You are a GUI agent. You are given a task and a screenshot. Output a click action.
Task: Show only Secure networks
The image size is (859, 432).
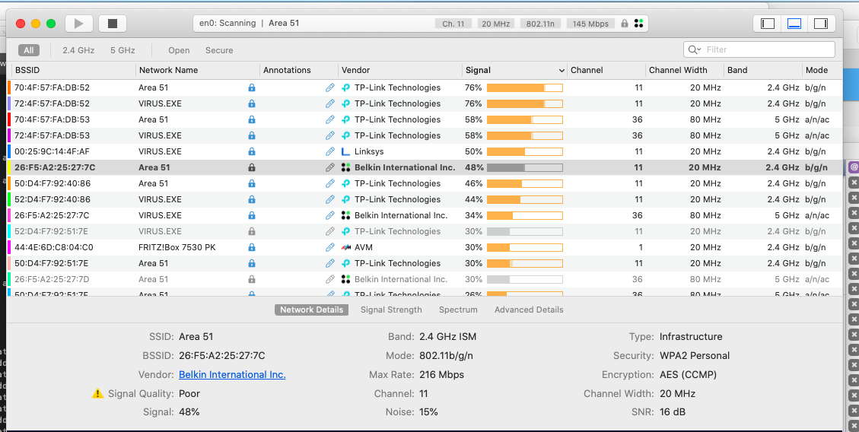pyautogui.click(x=219, y=50)
